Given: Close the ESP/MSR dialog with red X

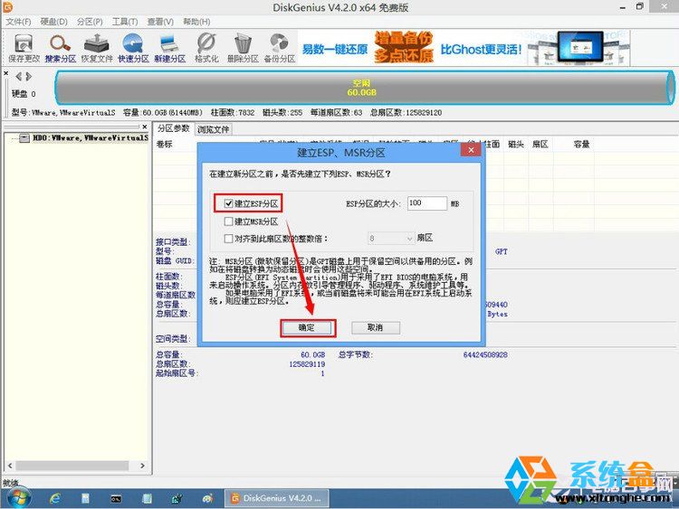Looking at the screenshot, I should tap(471, 150).
